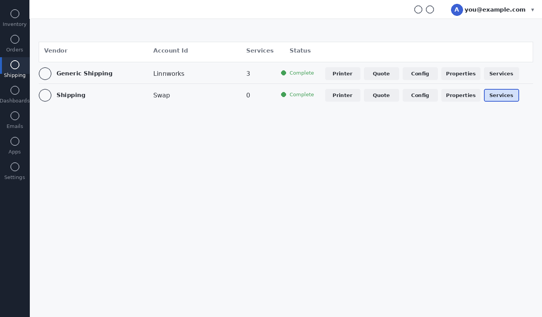Open Printer for the Swap account

point(343,95)
